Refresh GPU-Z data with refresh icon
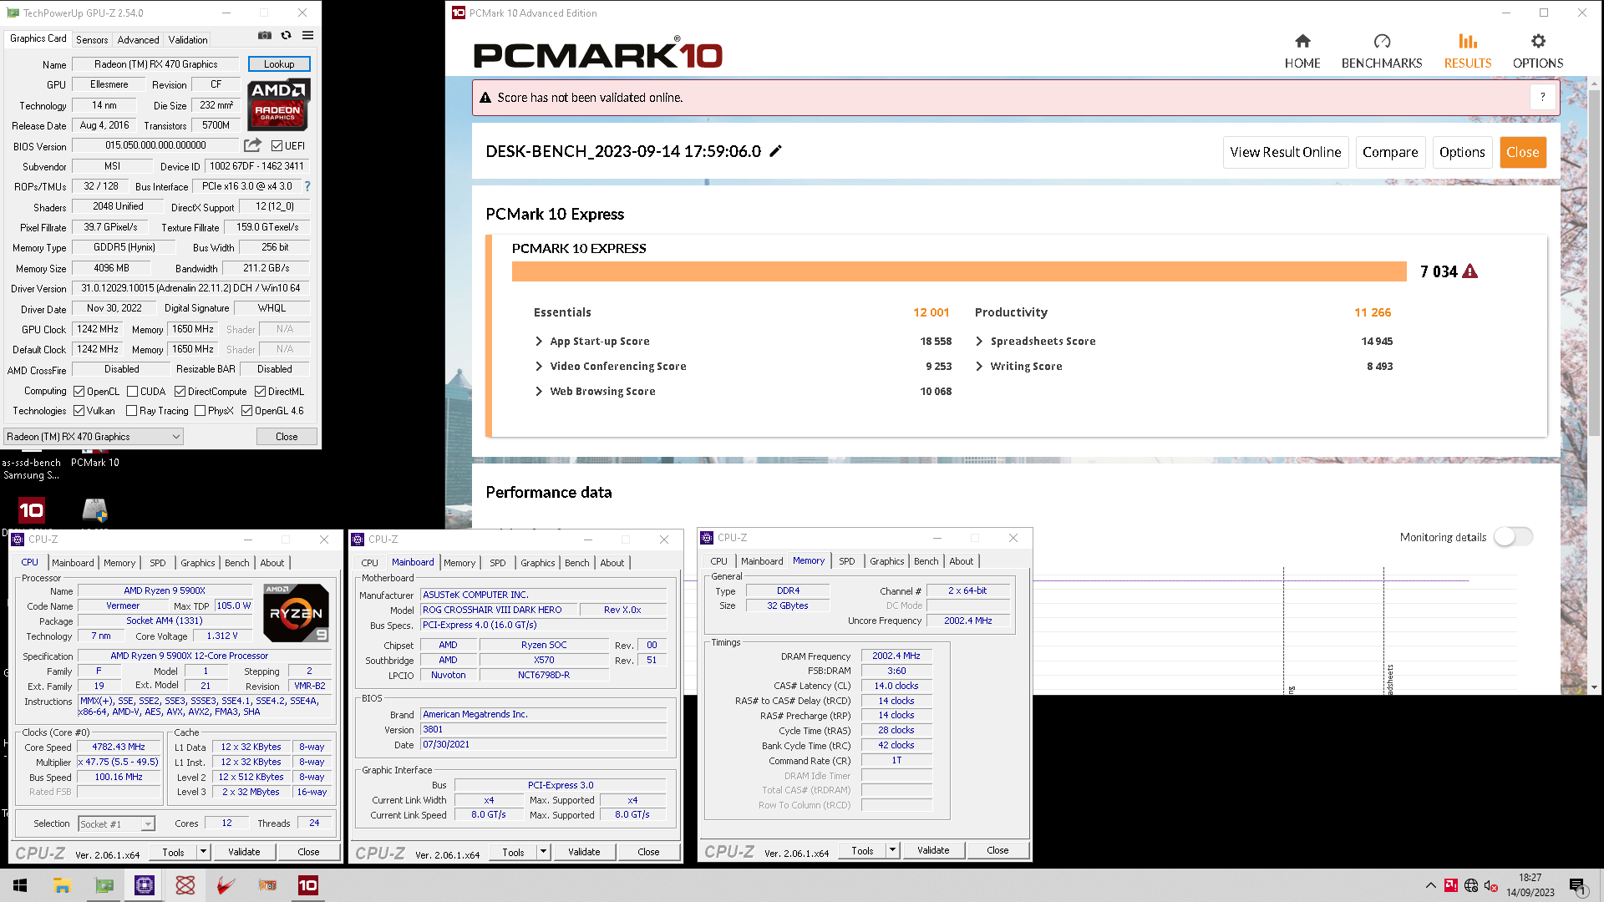The image size is (1604, 902). pos(286,36)
